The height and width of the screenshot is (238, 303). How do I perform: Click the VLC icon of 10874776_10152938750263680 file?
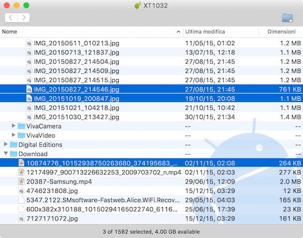tap(21, 163)
